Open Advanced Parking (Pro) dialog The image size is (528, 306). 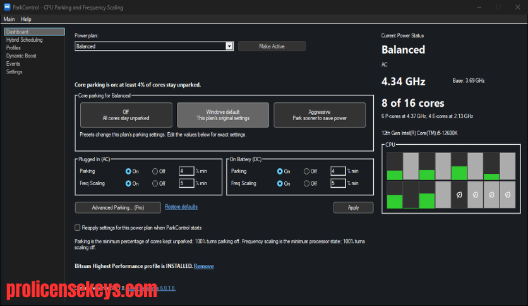coord(118,207)
